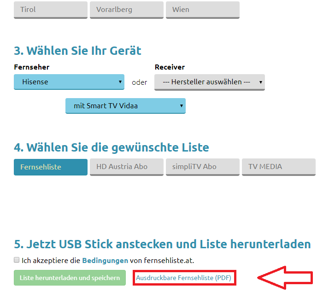This screenshot has height=298, width=323.
Task: Select the Wien region button
Action: [x=203, y=10]
